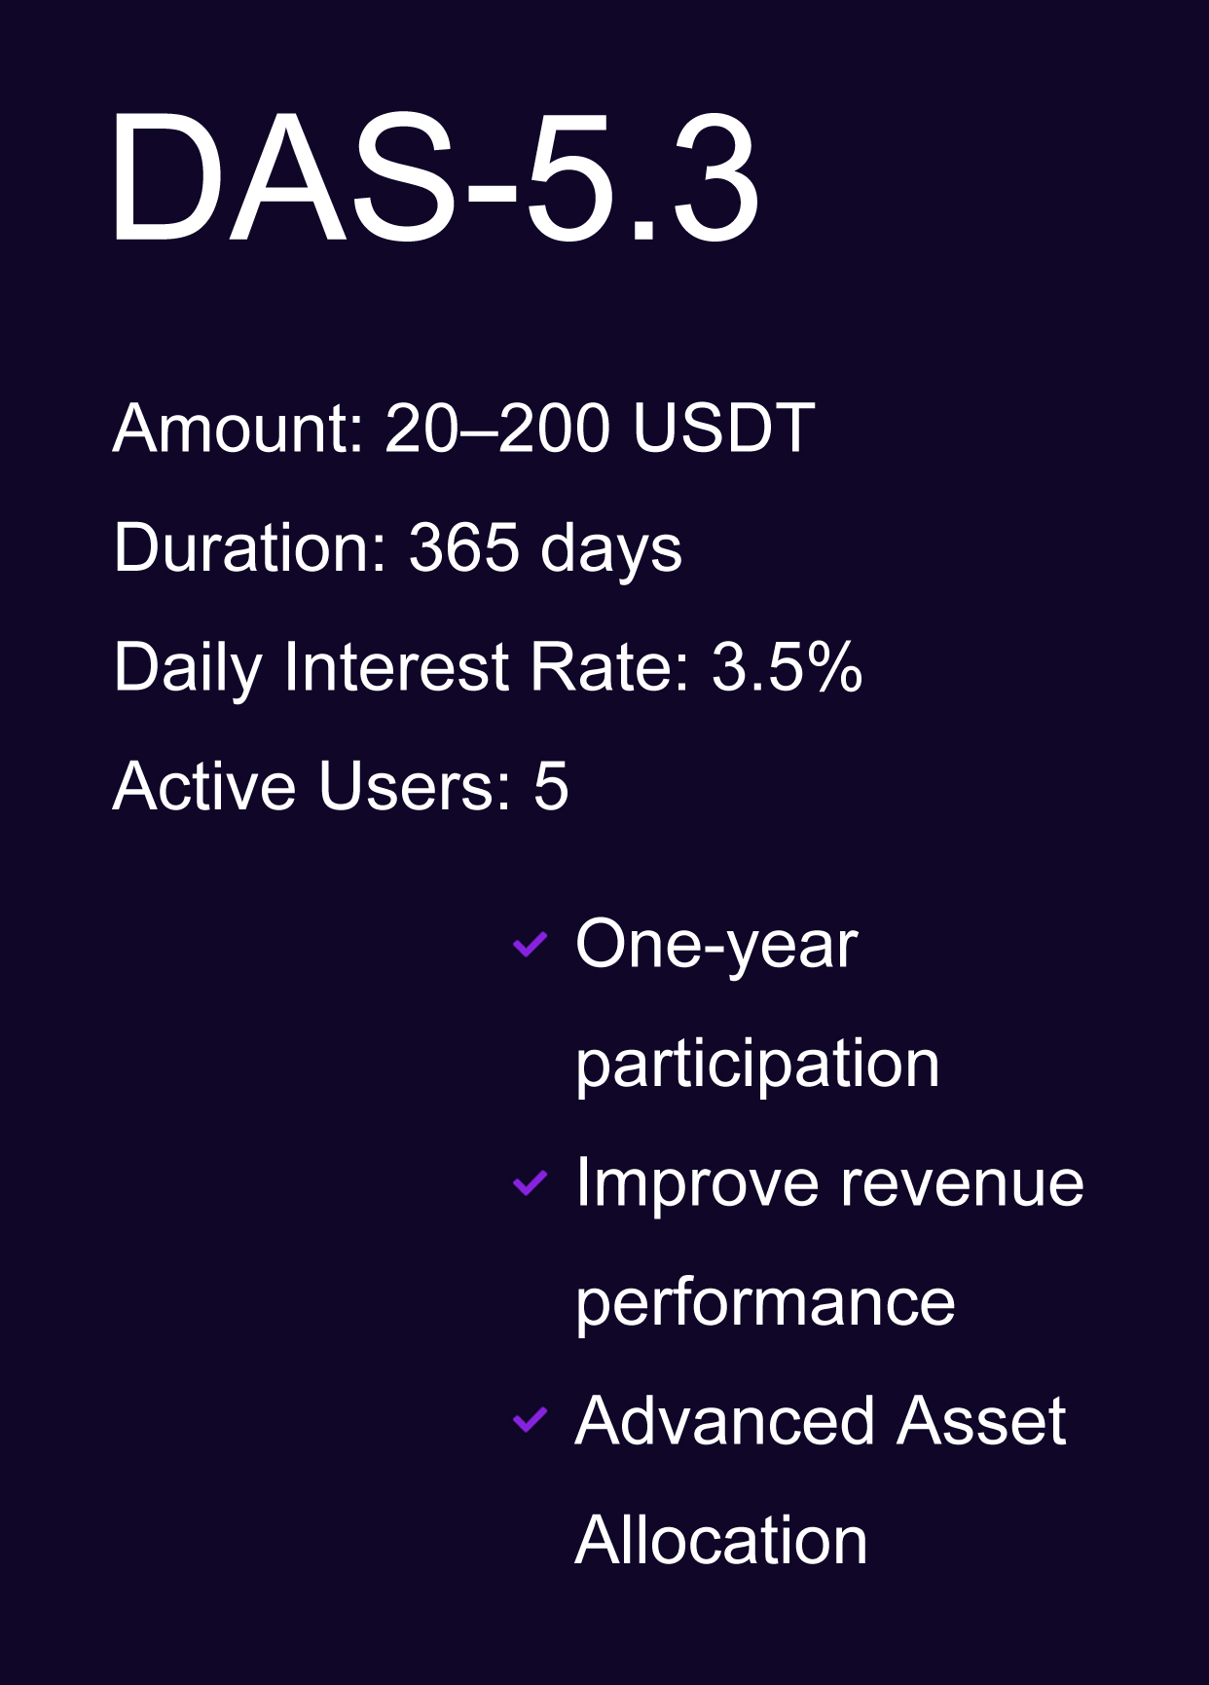
Task: Click the 365 days value
Action: click(545, 547)
